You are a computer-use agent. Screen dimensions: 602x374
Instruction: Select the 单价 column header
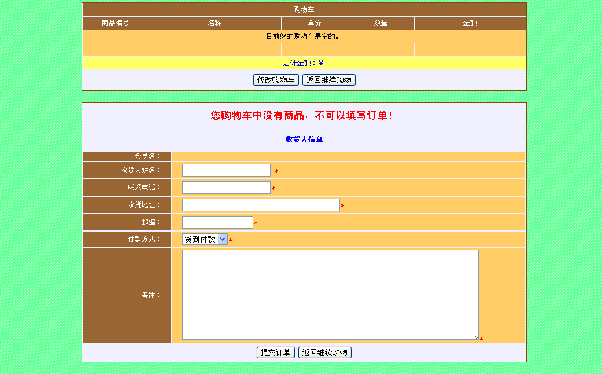315,23
